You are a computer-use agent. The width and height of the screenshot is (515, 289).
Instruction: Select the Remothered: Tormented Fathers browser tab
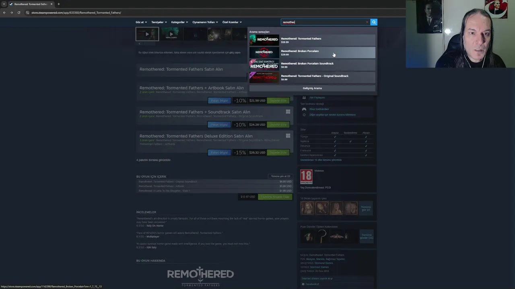coord(31,4)
